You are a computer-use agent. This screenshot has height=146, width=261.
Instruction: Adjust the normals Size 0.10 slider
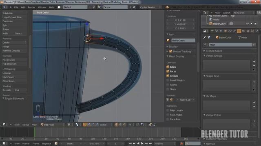[185, 100]
